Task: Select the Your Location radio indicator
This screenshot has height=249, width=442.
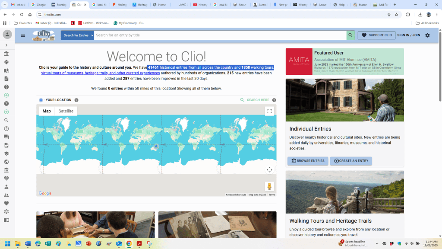Action: [x=41, y=100]
